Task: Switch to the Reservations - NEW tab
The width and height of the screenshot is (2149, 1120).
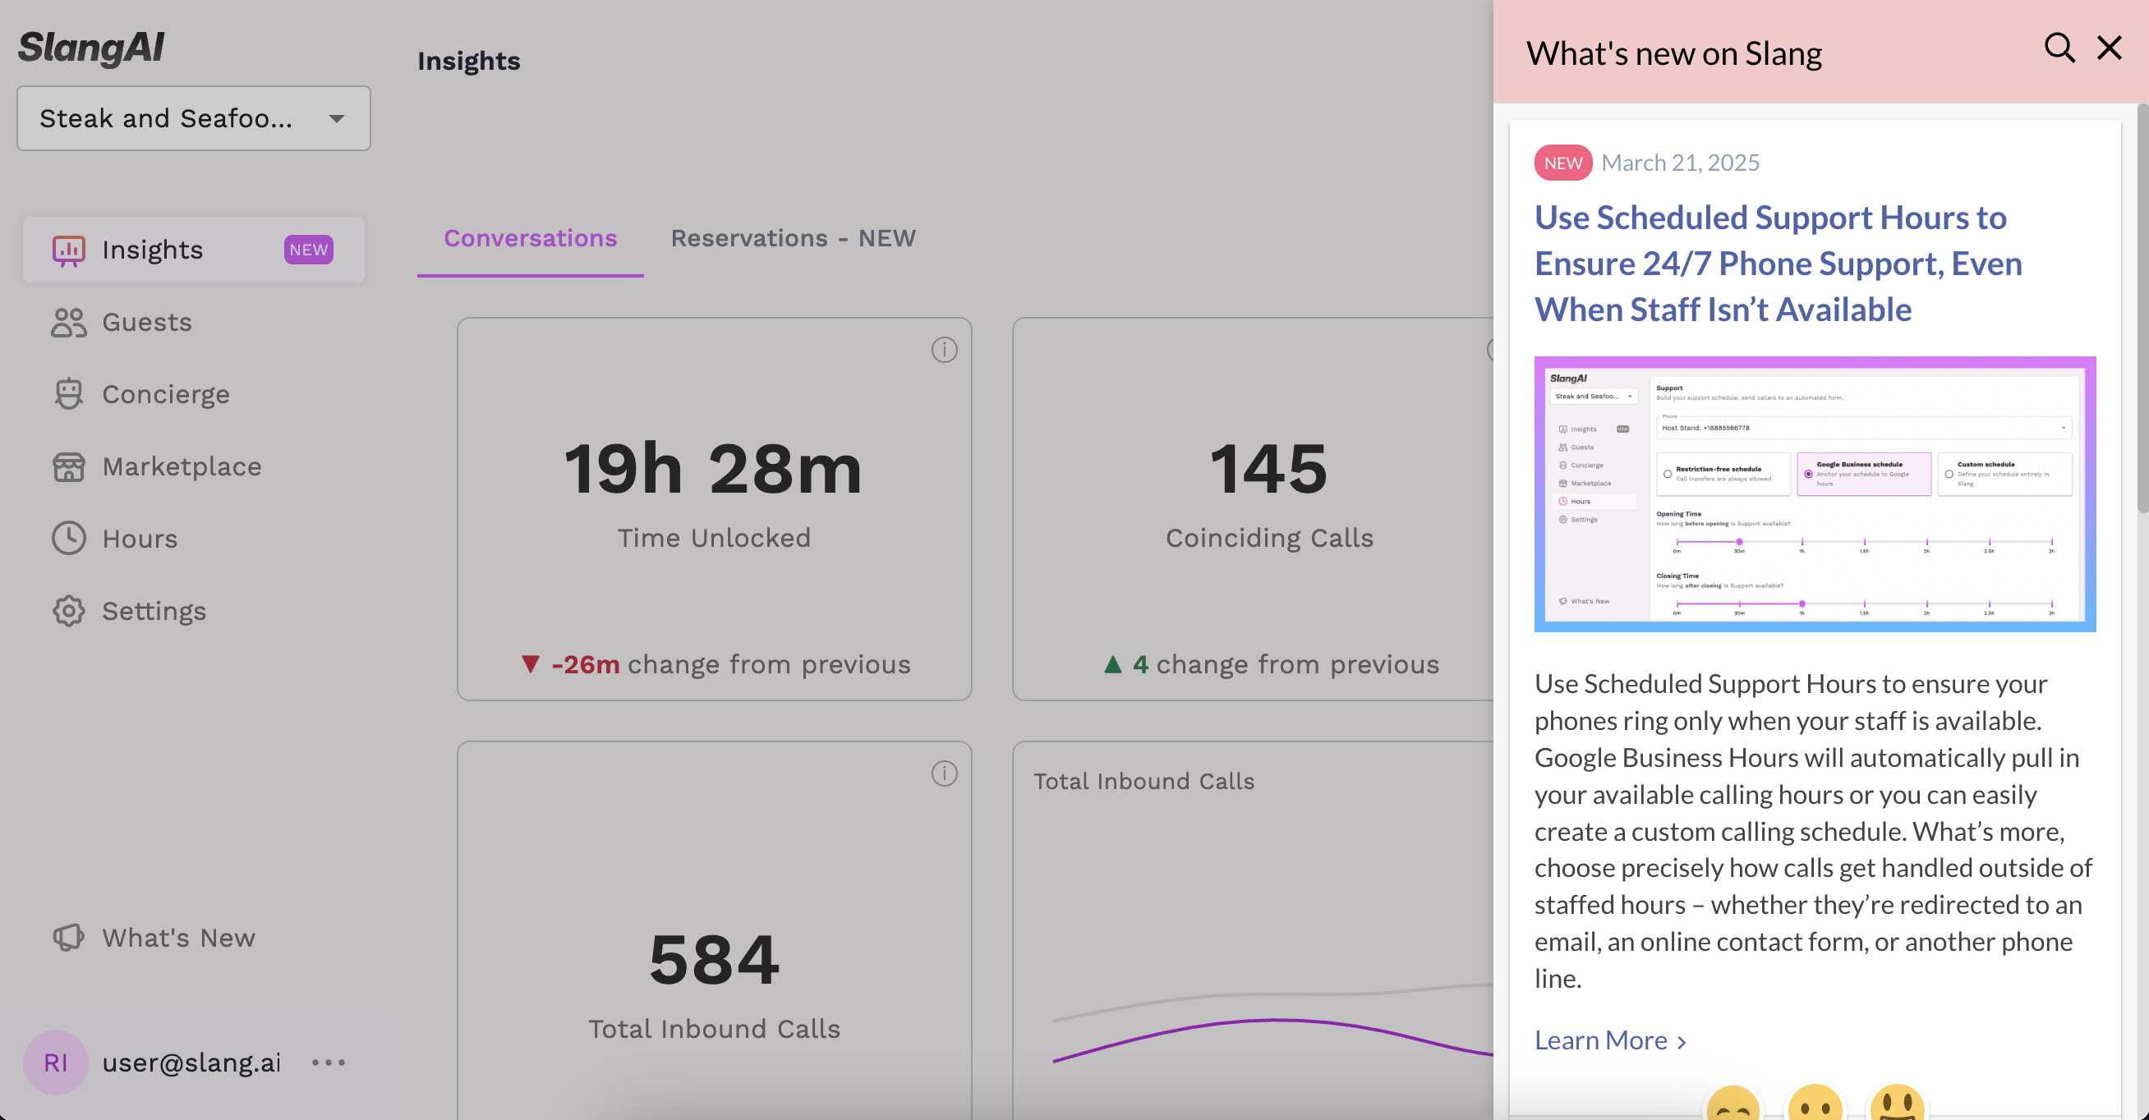Action: tap(794, 238)
